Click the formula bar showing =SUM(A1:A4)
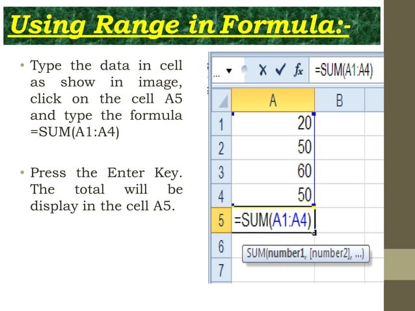Screen dimensions: 415x311 (x=346, y=70)
